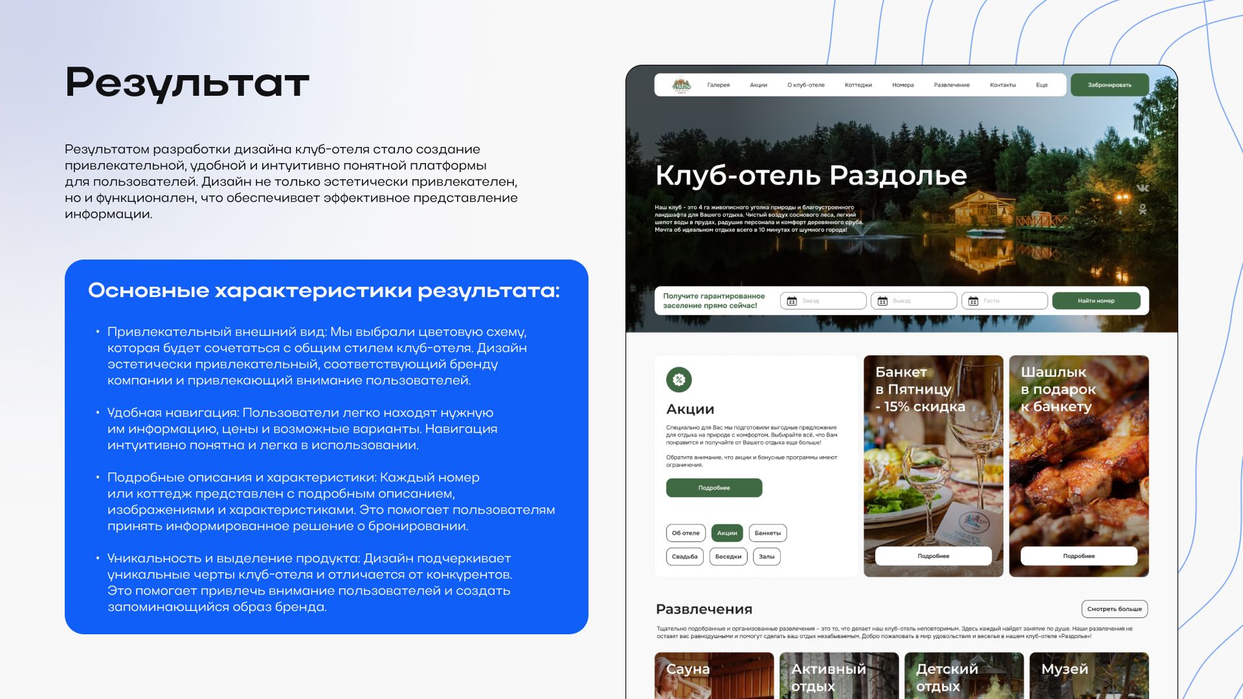Click the green percent icon above Акции
The height and width of the screenshot is (699, 1243).
[x=678, y=380]
